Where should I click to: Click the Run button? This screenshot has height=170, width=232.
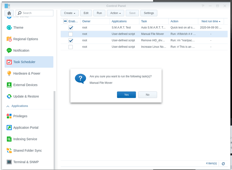coord(99,13)
